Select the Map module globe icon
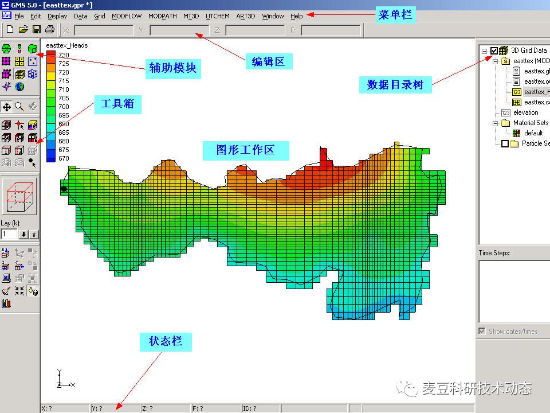This screenshot has height=413, width=550. [x=19, y=86]
